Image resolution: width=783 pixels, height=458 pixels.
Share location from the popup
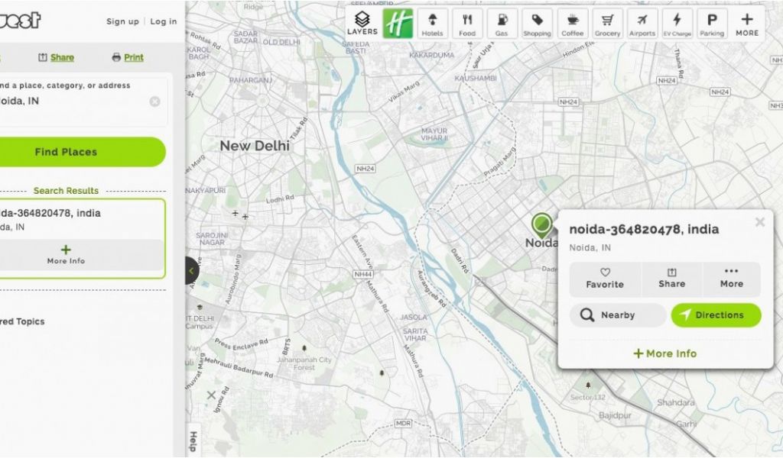pos(671,279)
